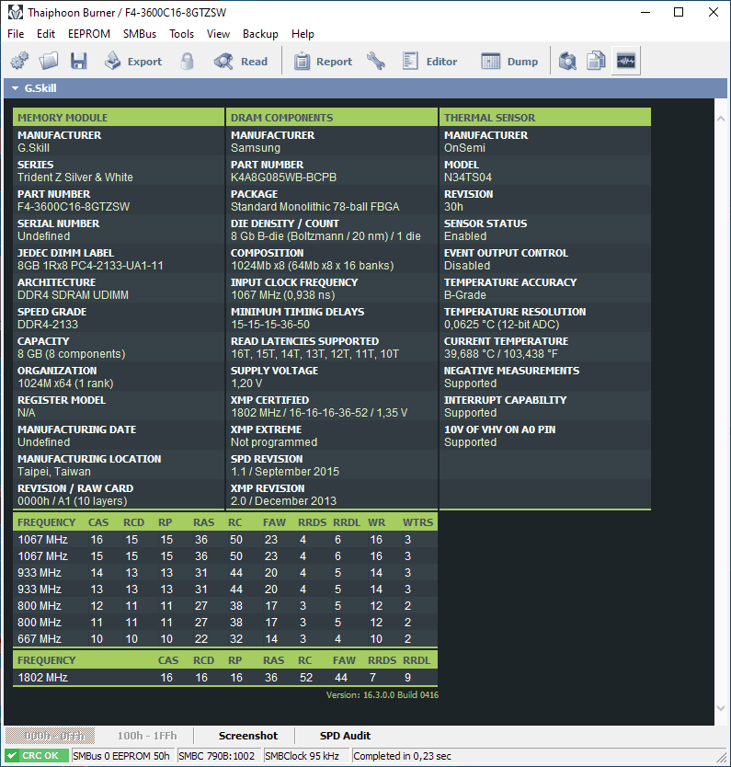731x767 pixels.
Task: Click the scroll up arrow
Action: (721, 119)
